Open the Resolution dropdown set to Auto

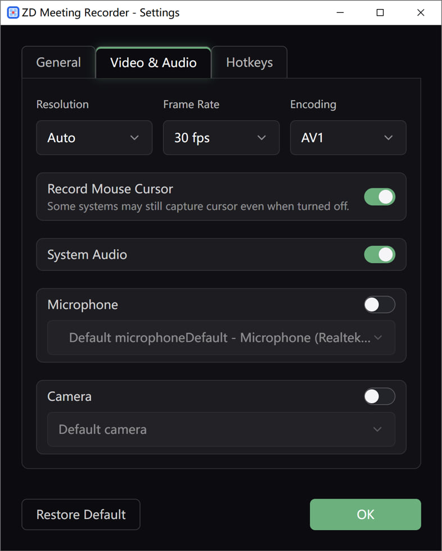(94, 138)
